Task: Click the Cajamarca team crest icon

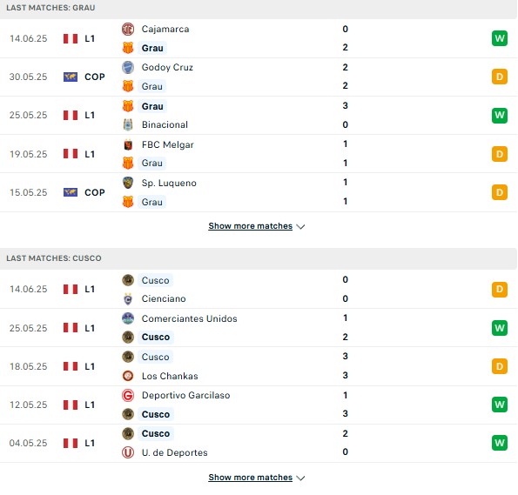Action: point(128,29)
